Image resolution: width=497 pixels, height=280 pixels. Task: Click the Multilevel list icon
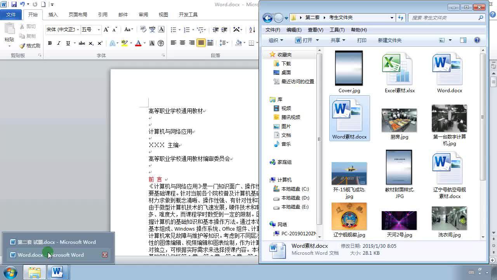[200, 30]
